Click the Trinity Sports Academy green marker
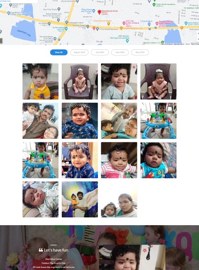199x270 pixels. tap(154, 5)
